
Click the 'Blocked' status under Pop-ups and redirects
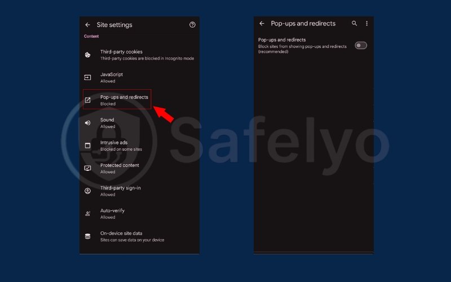(108, 104)
